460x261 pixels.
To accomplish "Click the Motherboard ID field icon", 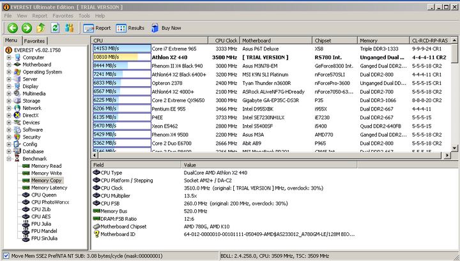I will (x=96, y=234).
